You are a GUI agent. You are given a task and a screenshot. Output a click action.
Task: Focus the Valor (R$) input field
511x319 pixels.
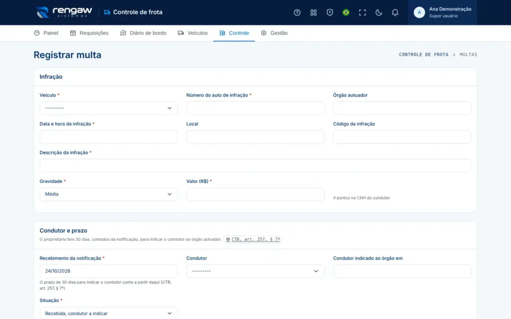tap(255, 194)
